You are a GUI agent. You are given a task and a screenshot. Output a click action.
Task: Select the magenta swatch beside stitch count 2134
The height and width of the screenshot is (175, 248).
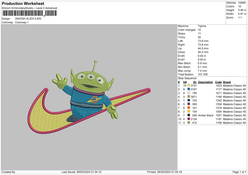189,119
